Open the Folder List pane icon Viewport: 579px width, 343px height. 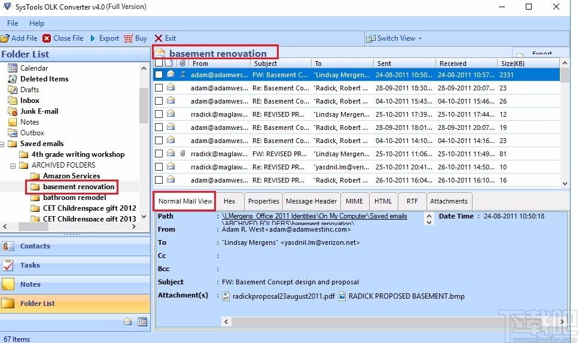coord(8,303)
